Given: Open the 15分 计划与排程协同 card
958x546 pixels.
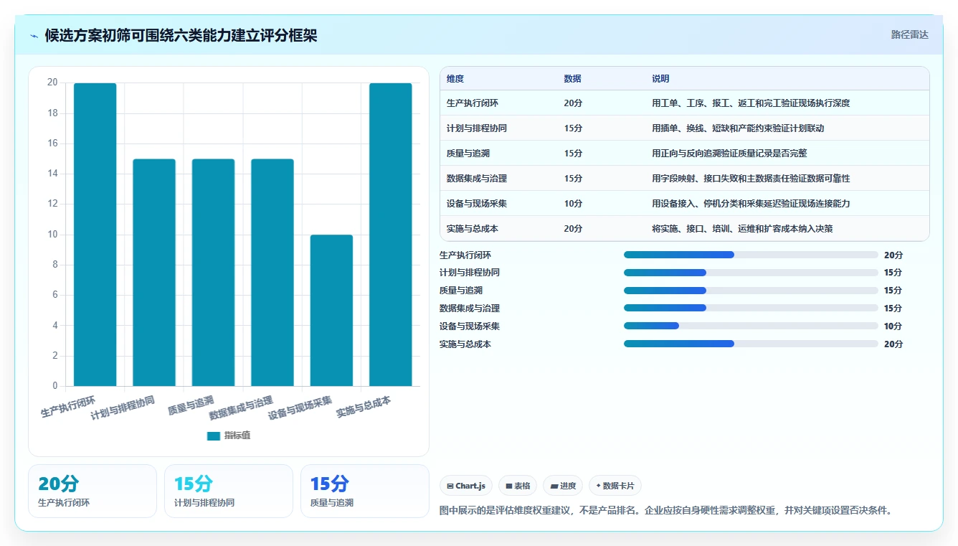Looking at the screenshot, I should coord(229,491).
